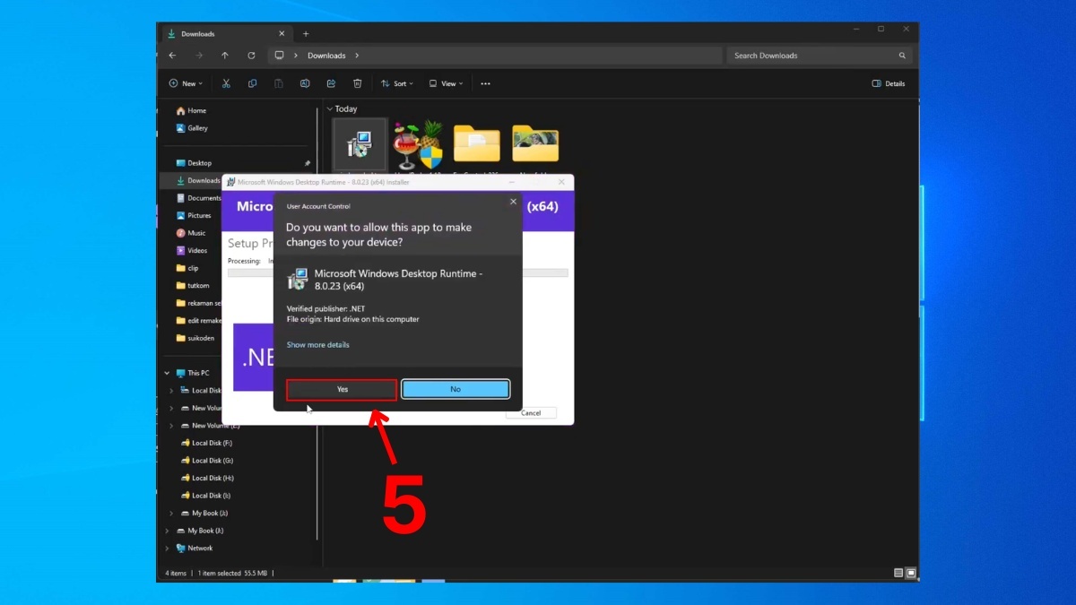The width and height of the screenshot is (1076, 605).
Task: Open the clip folder in sidebar
Action: click(187, 268)
